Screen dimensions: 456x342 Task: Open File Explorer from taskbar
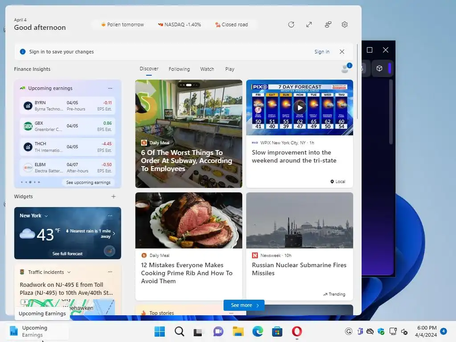(x=238, y=331)
